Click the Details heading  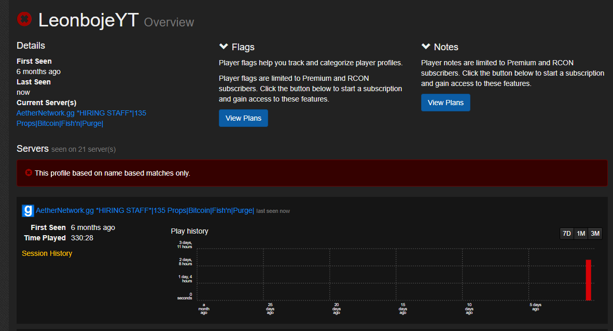point(31,46)
